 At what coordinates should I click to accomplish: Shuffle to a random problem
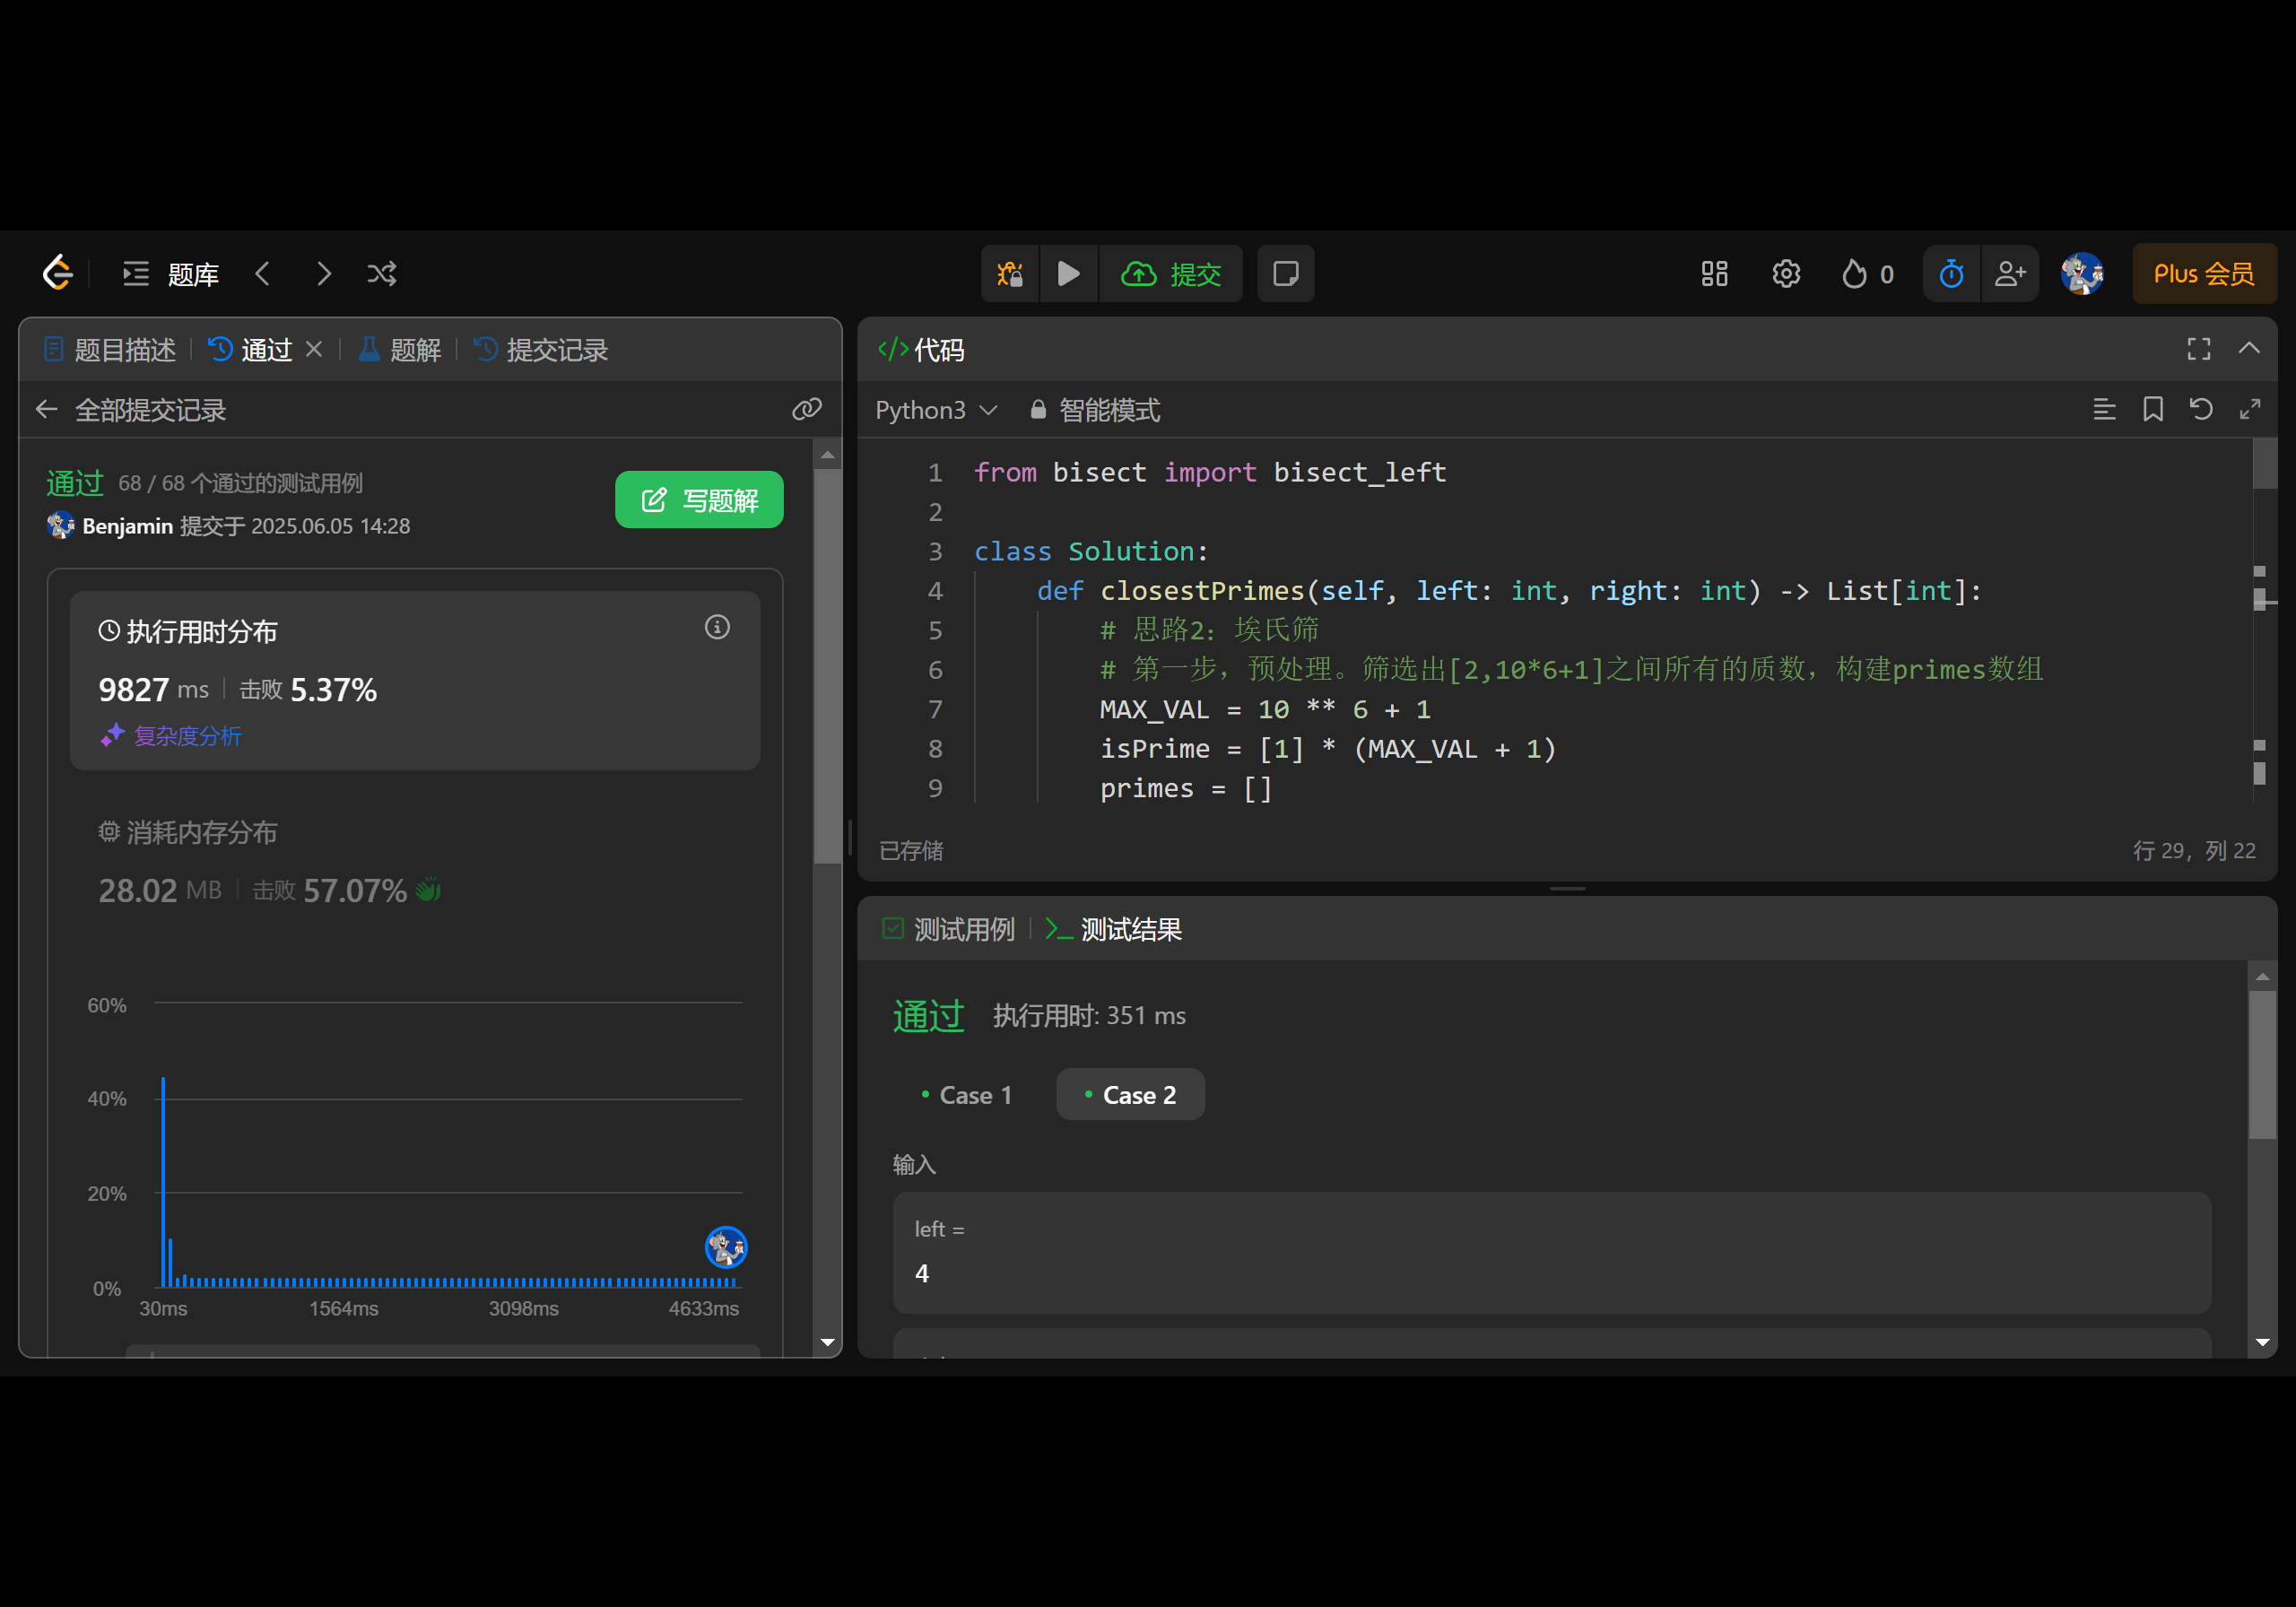(382, 273)
